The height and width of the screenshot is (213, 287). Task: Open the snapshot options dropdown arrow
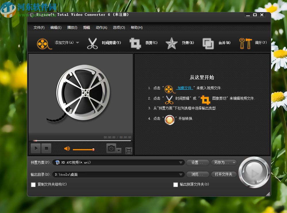point(118,150)
